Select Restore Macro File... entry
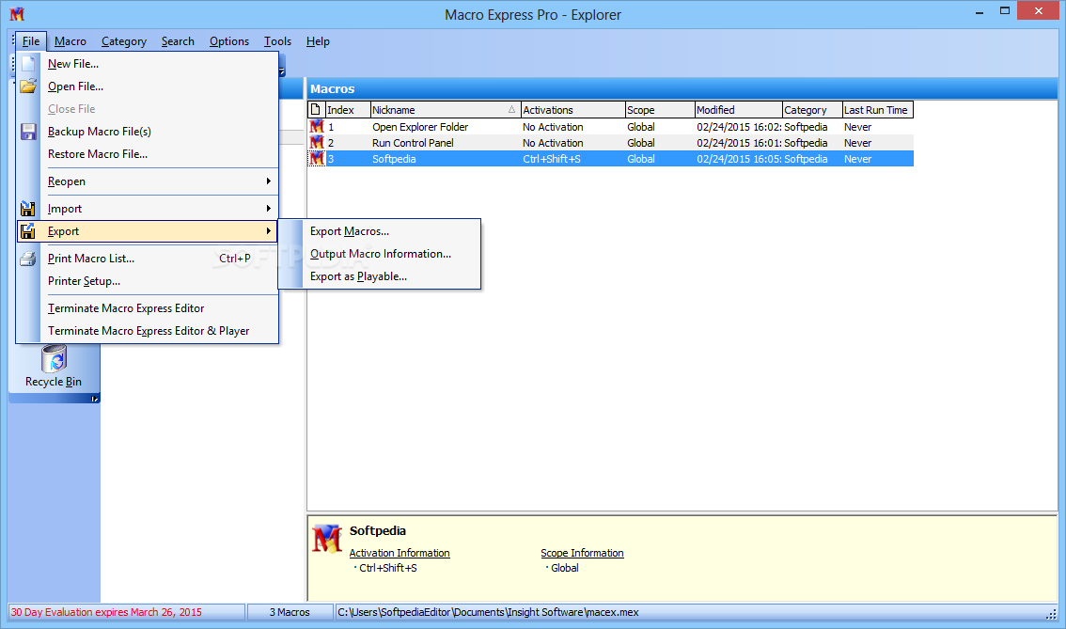 pyautogui.click(x=148, y=154)
